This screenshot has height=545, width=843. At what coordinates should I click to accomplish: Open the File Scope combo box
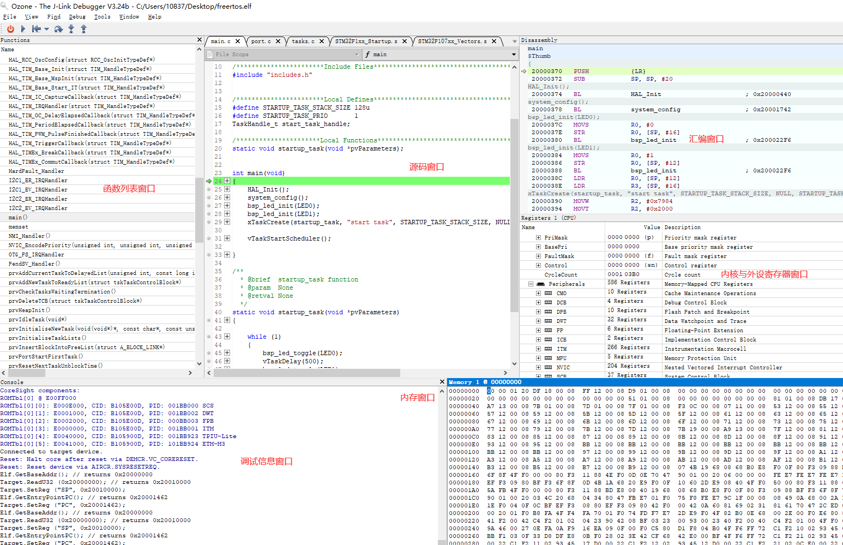[284, 55]
